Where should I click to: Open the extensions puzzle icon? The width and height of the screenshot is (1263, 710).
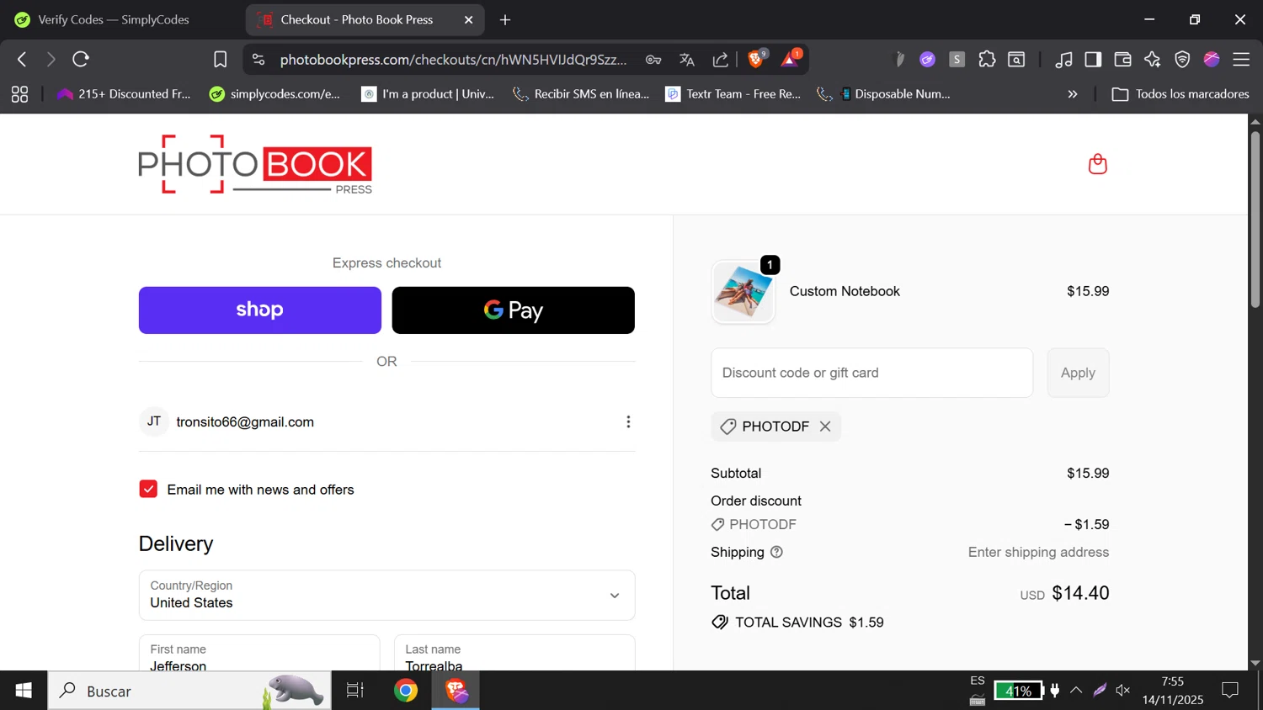(x=987, y=59)
